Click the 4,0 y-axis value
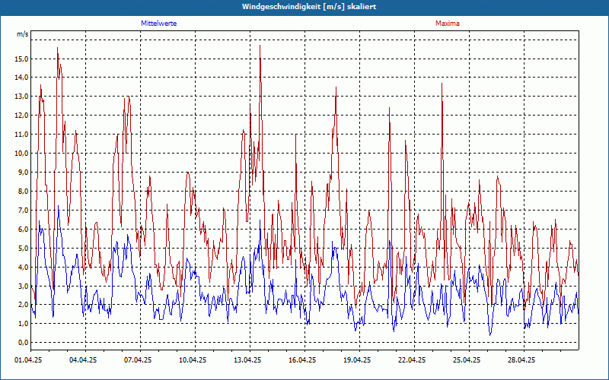Image resolution: width=609 pixels, height=380 pixels. click(x=24, y=268)
